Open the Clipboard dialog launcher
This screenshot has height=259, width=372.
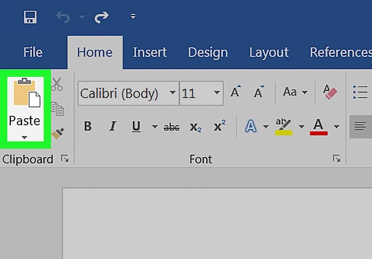click(x=65, y=159)
